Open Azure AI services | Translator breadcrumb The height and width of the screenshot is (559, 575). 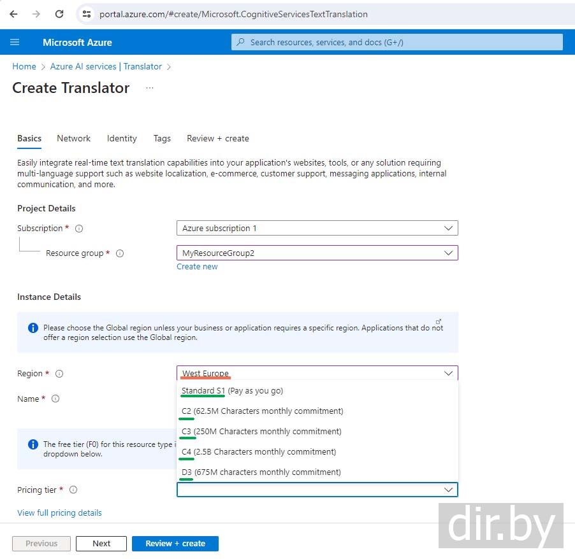(106, 67)
